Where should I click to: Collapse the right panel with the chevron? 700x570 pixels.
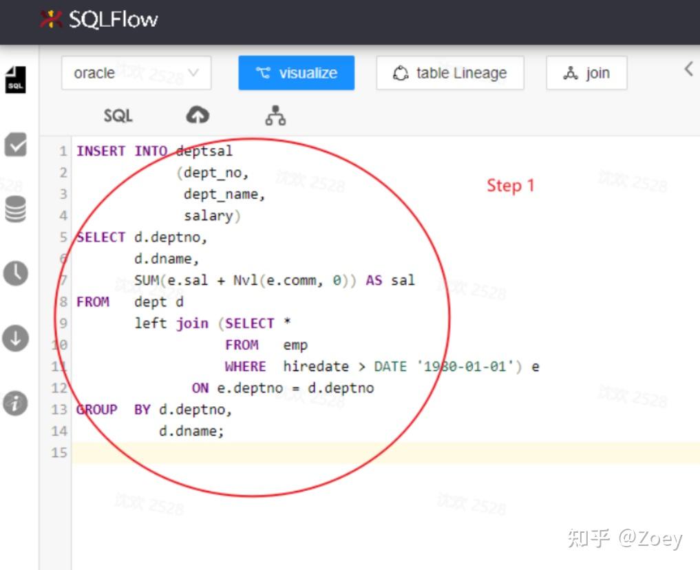point(687,69)
